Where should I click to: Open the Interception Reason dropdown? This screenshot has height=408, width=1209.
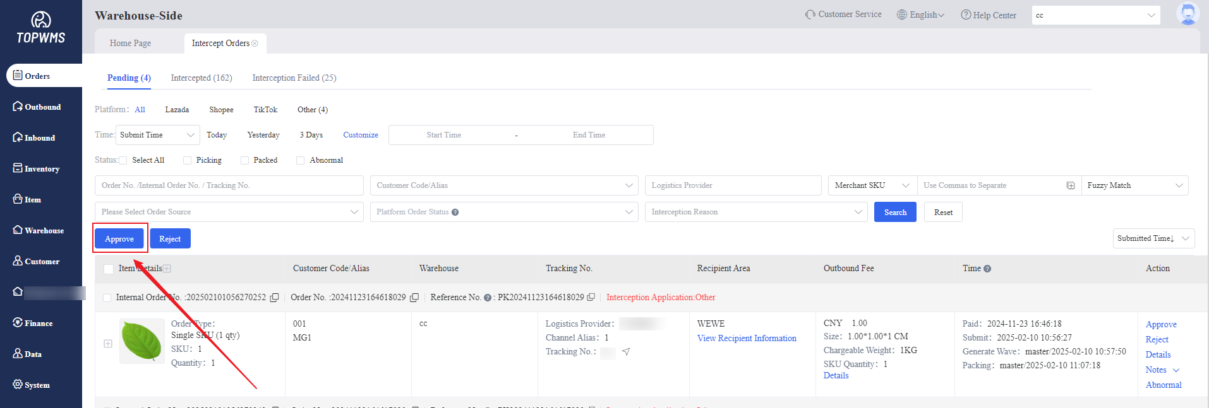point(756,212)
